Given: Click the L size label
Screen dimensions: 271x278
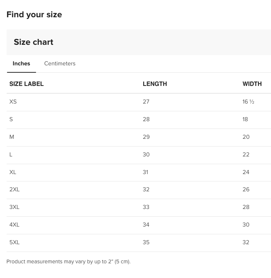Looking at the screenshot, I should (x=11, y=155).
